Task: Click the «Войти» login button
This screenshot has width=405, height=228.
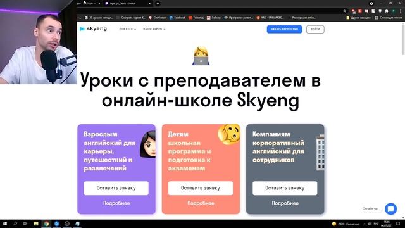Action: click(x=315, y=29)
